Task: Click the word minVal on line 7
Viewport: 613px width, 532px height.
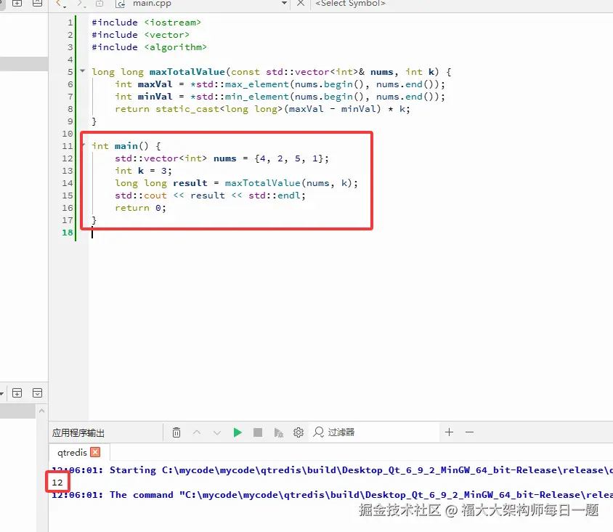Action: pyautogui.click(x=155, y=97)
